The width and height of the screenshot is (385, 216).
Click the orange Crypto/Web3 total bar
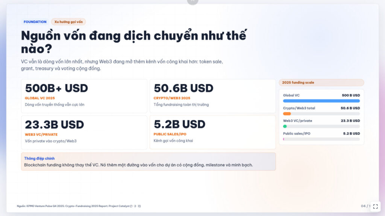[x=287, y=114]
